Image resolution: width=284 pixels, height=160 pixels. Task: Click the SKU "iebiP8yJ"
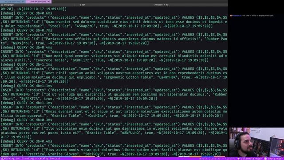[93, 154]
